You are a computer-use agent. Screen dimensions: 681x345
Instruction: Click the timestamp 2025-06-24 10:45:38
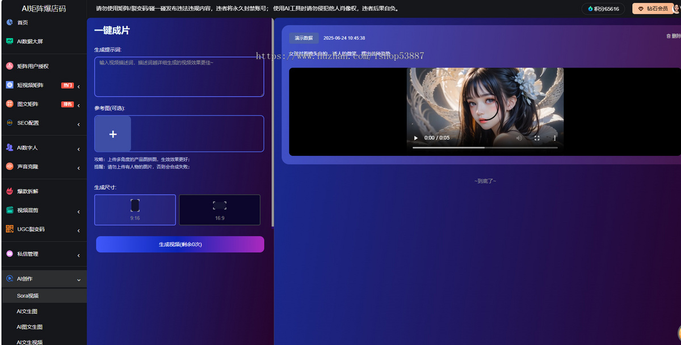tap(344, 38)
